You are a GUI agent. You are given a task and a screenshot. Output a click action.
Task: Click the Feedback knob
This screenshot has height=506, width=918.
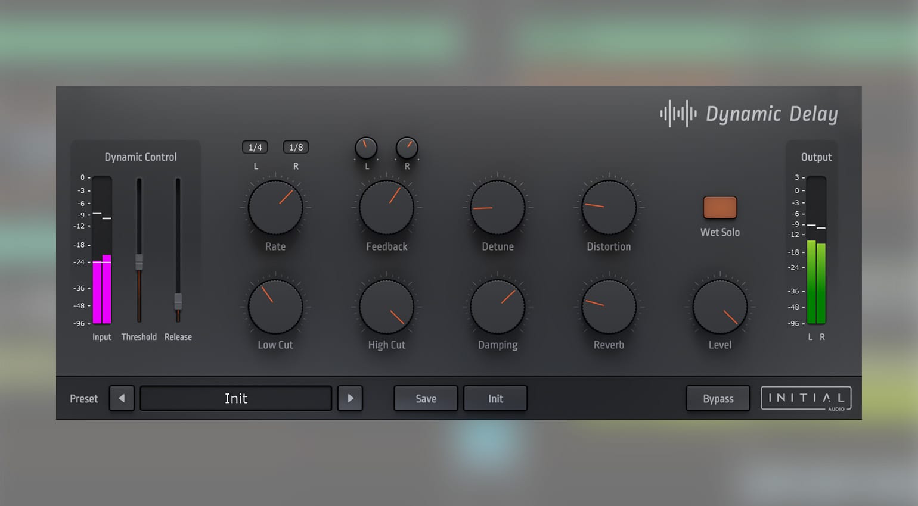point(386,207)
